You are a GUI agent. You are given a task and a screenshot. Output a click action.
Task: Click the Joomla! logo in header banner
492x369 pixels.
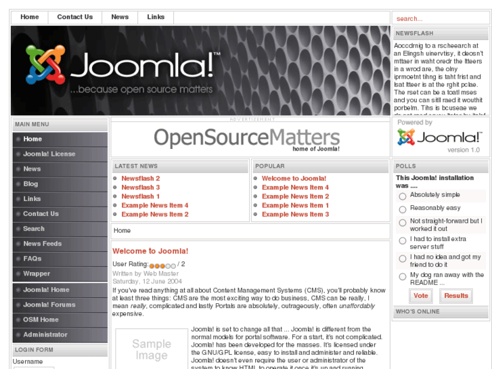point(123,70)
